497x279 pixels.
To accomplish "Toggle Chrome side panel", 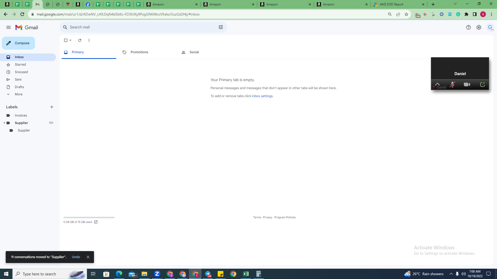I will click(x=475, y=14).
